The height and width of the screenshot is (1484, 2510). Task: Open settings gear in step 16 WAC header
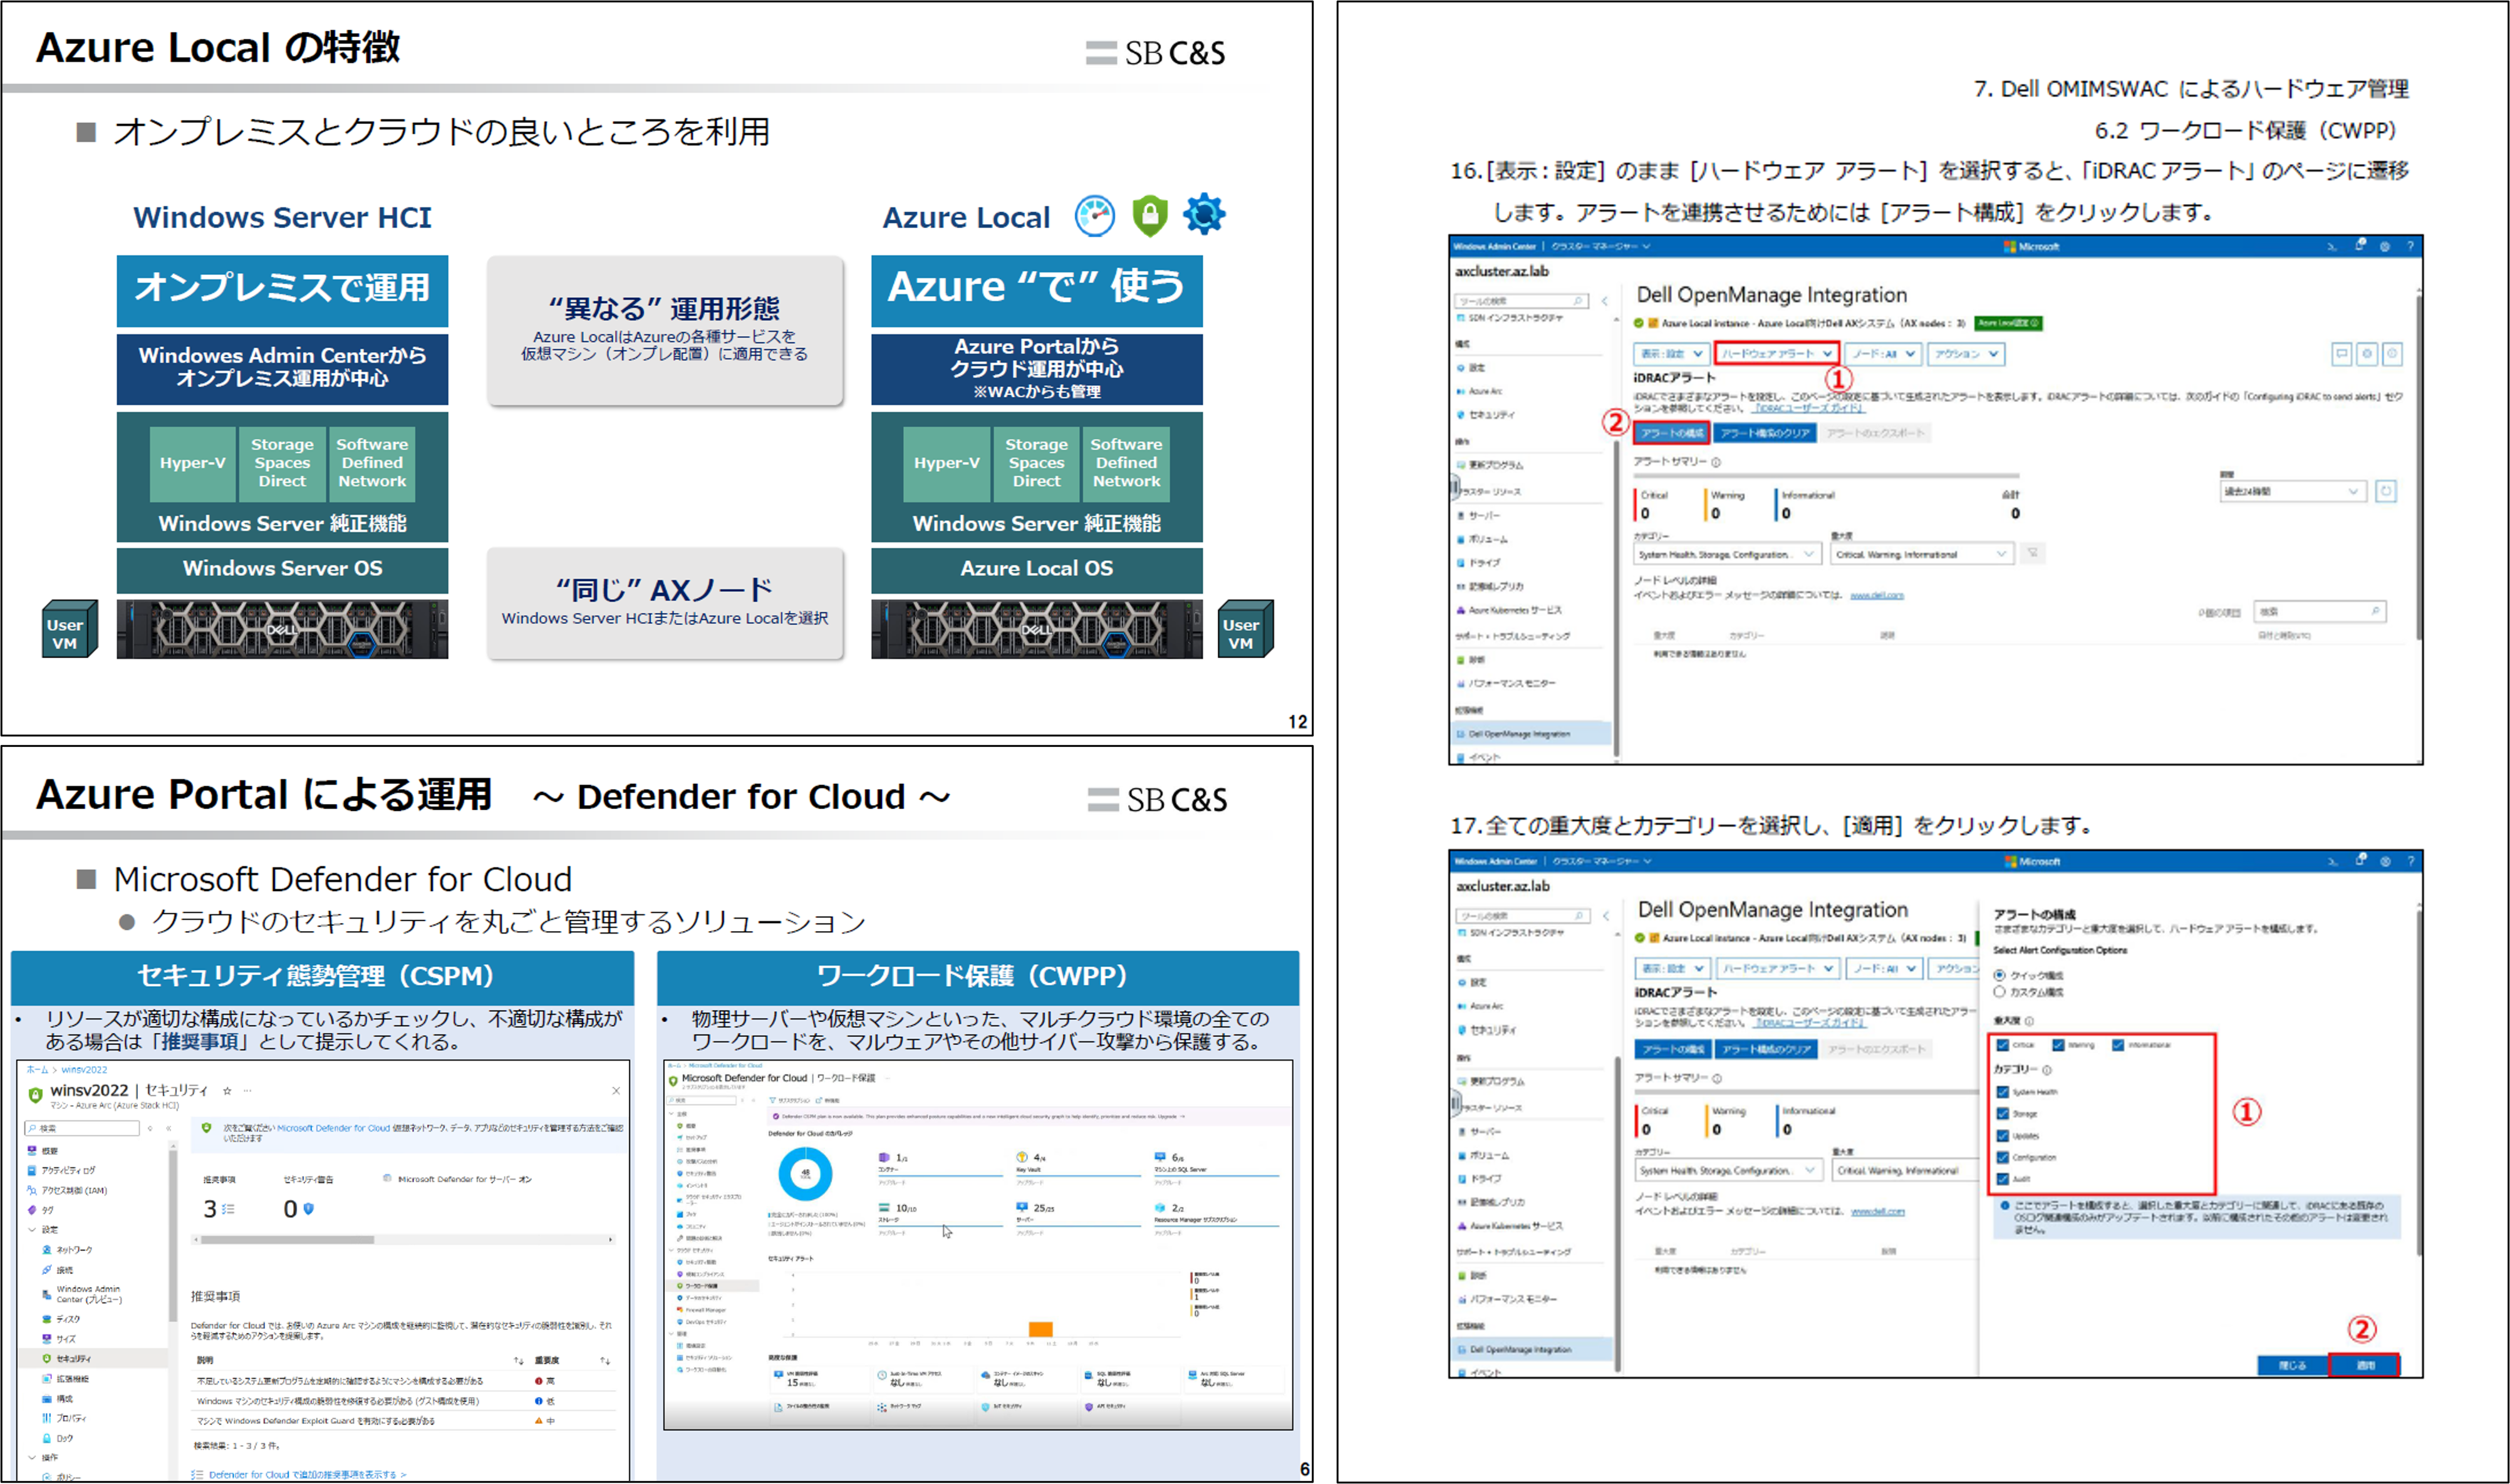pos(2385,246)
